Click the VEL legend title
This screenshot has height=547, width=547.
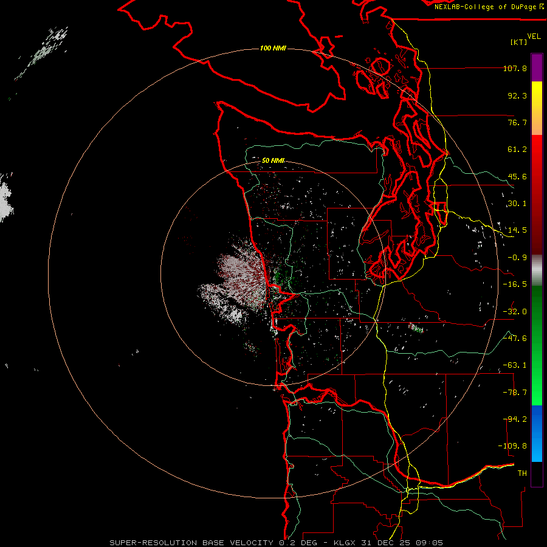point(534,36)
